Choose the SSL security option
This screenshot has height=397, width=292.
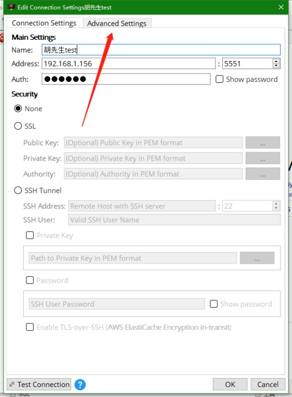coord(18,126)
